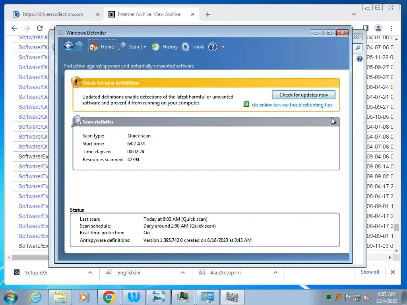407x305 pixels.
Task: Open the downloaded AsusSetup.ini file
Action: click(x=220, y=272)
